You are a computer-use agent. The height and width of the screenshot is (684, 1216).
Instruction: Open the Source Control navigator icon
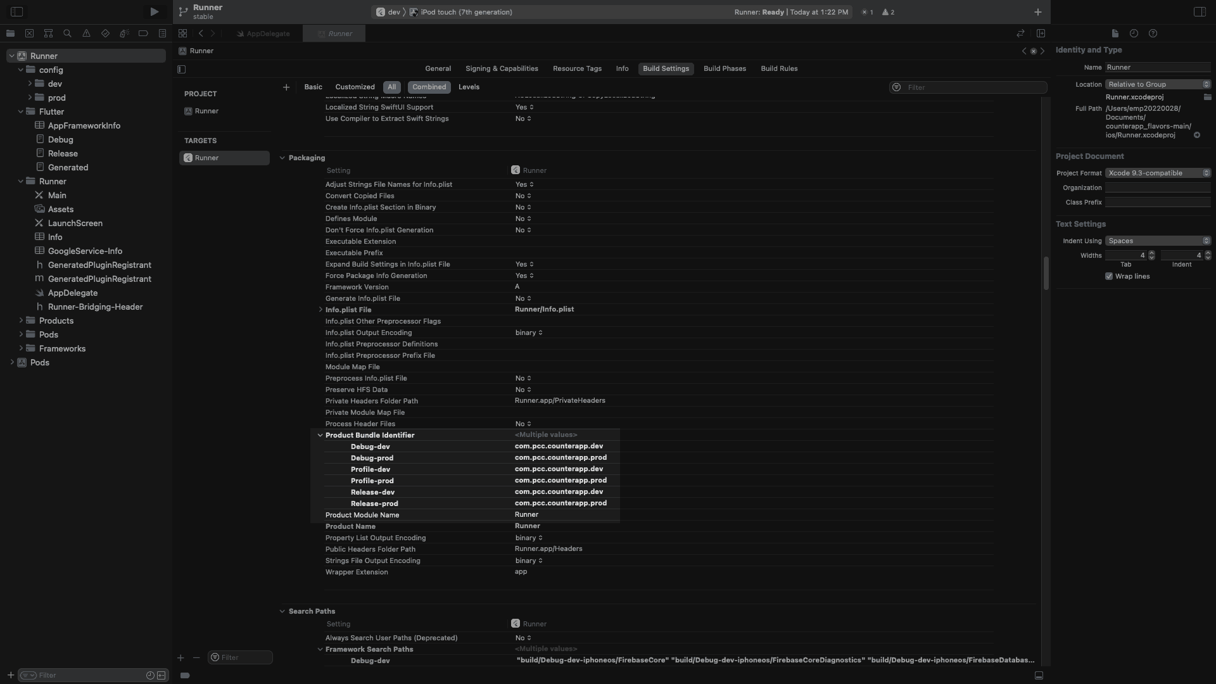[29, 33]
